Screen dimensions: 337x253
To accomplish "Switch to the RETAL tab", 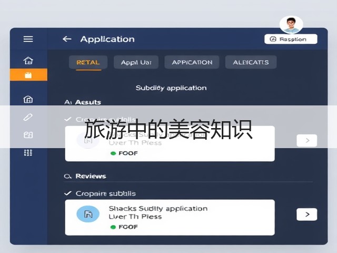I will coord(88,62).
